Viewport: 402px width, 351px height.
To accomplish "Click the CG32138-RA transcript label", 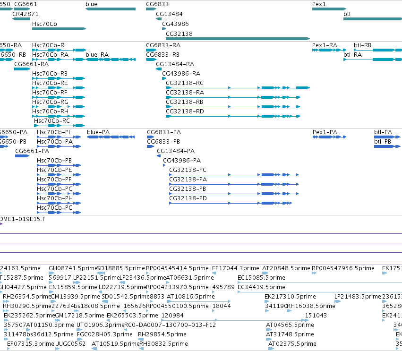I will 185,93.
